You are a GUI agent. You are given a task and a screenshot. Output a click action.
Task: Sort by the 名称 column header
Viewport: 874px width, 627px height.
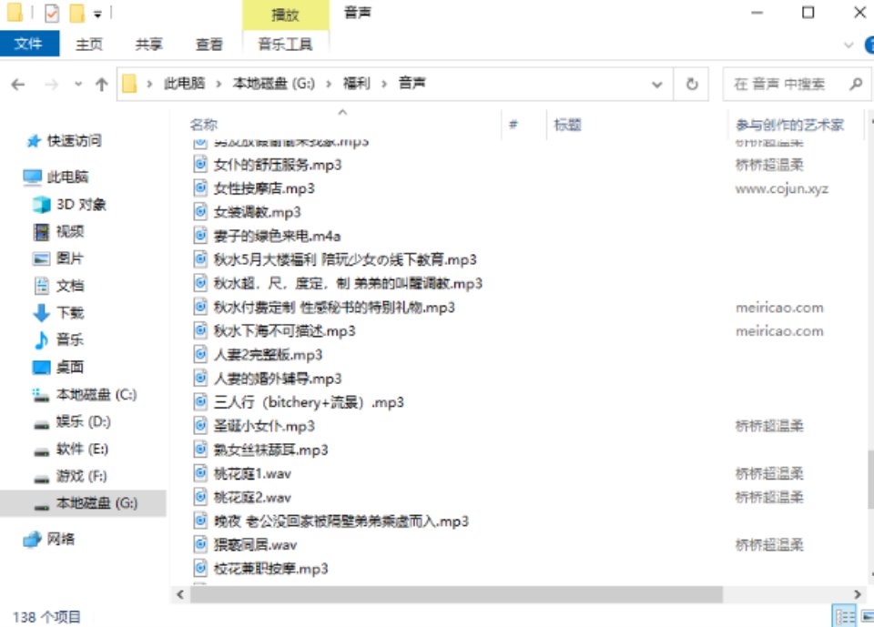pos(203,125)
